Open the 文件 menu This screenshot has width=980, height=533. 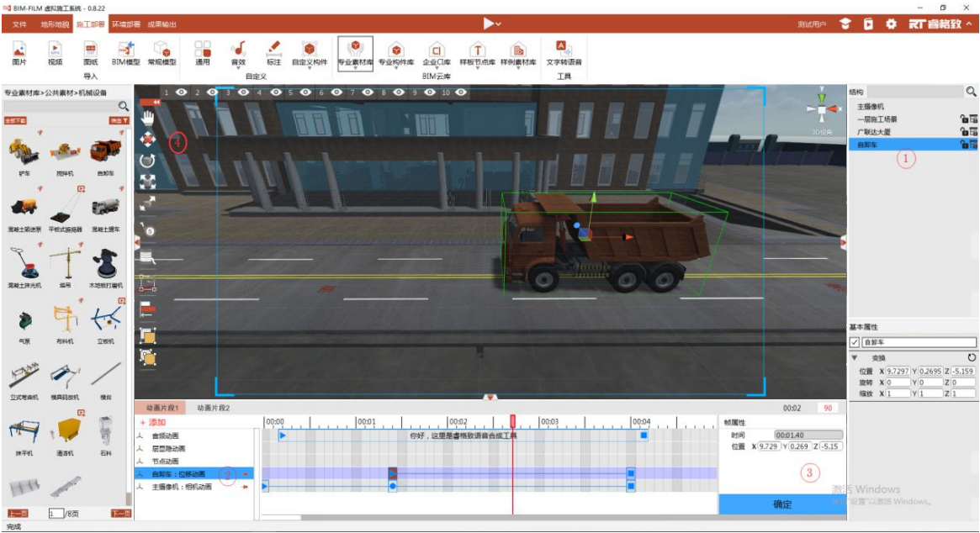[19, 24]
